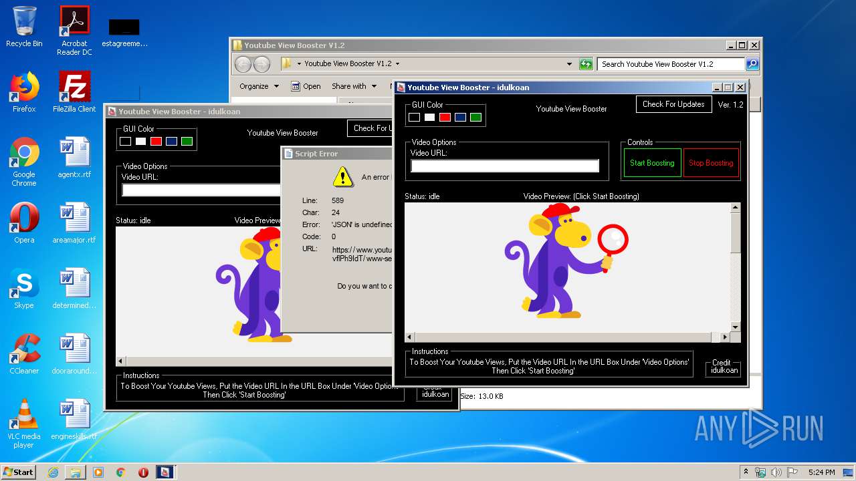Pick green GUI color in back window
The height and width of the screenshot is (481, 856).
(187, 142)
